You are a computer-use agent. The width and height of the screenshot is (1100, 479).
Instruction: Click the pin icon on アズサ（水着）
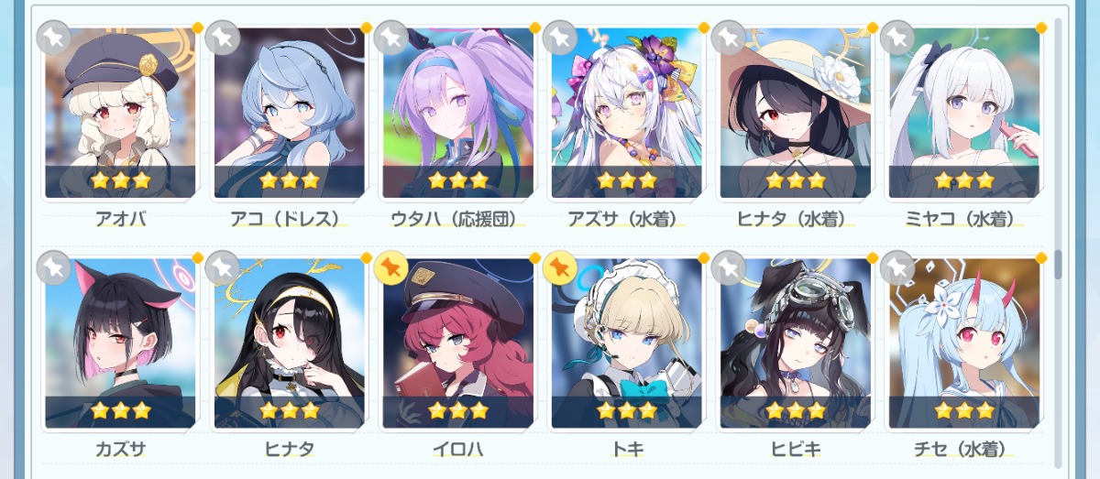559,37
